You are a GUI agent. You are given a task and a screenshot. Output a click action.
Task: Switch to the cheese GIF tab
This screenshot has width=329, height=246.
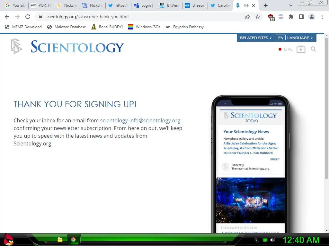[195, 5]
